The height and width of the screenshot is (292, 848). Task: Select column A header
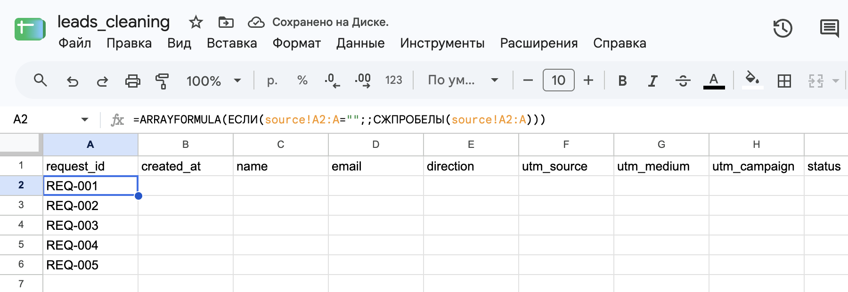coord(90,145)
